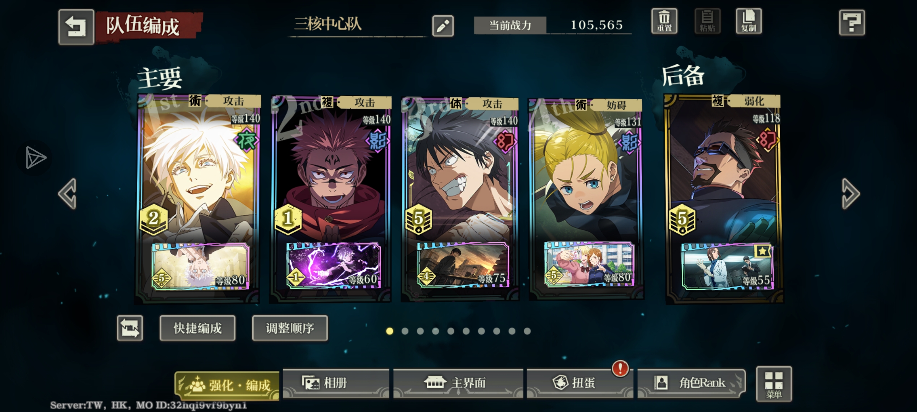Image resolution: width=917 pixels, height=412 pixels.
Task: Select the second team page dot
Action: (405, 331)
